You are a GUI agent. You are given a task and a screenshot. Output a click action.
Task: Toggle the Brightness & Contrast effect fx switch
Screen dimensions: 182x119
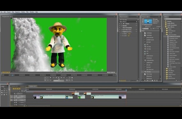point(122,31)
